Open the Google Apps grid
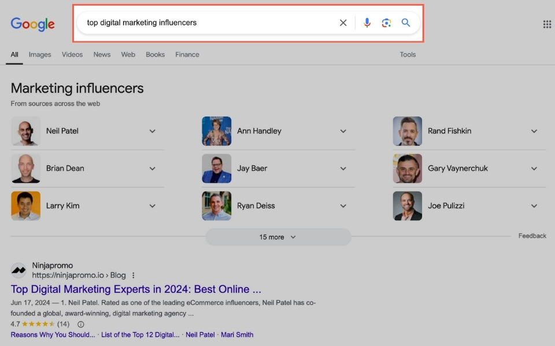Image resolution: width=555 pixels, height=346 pixels. (546, 24)
